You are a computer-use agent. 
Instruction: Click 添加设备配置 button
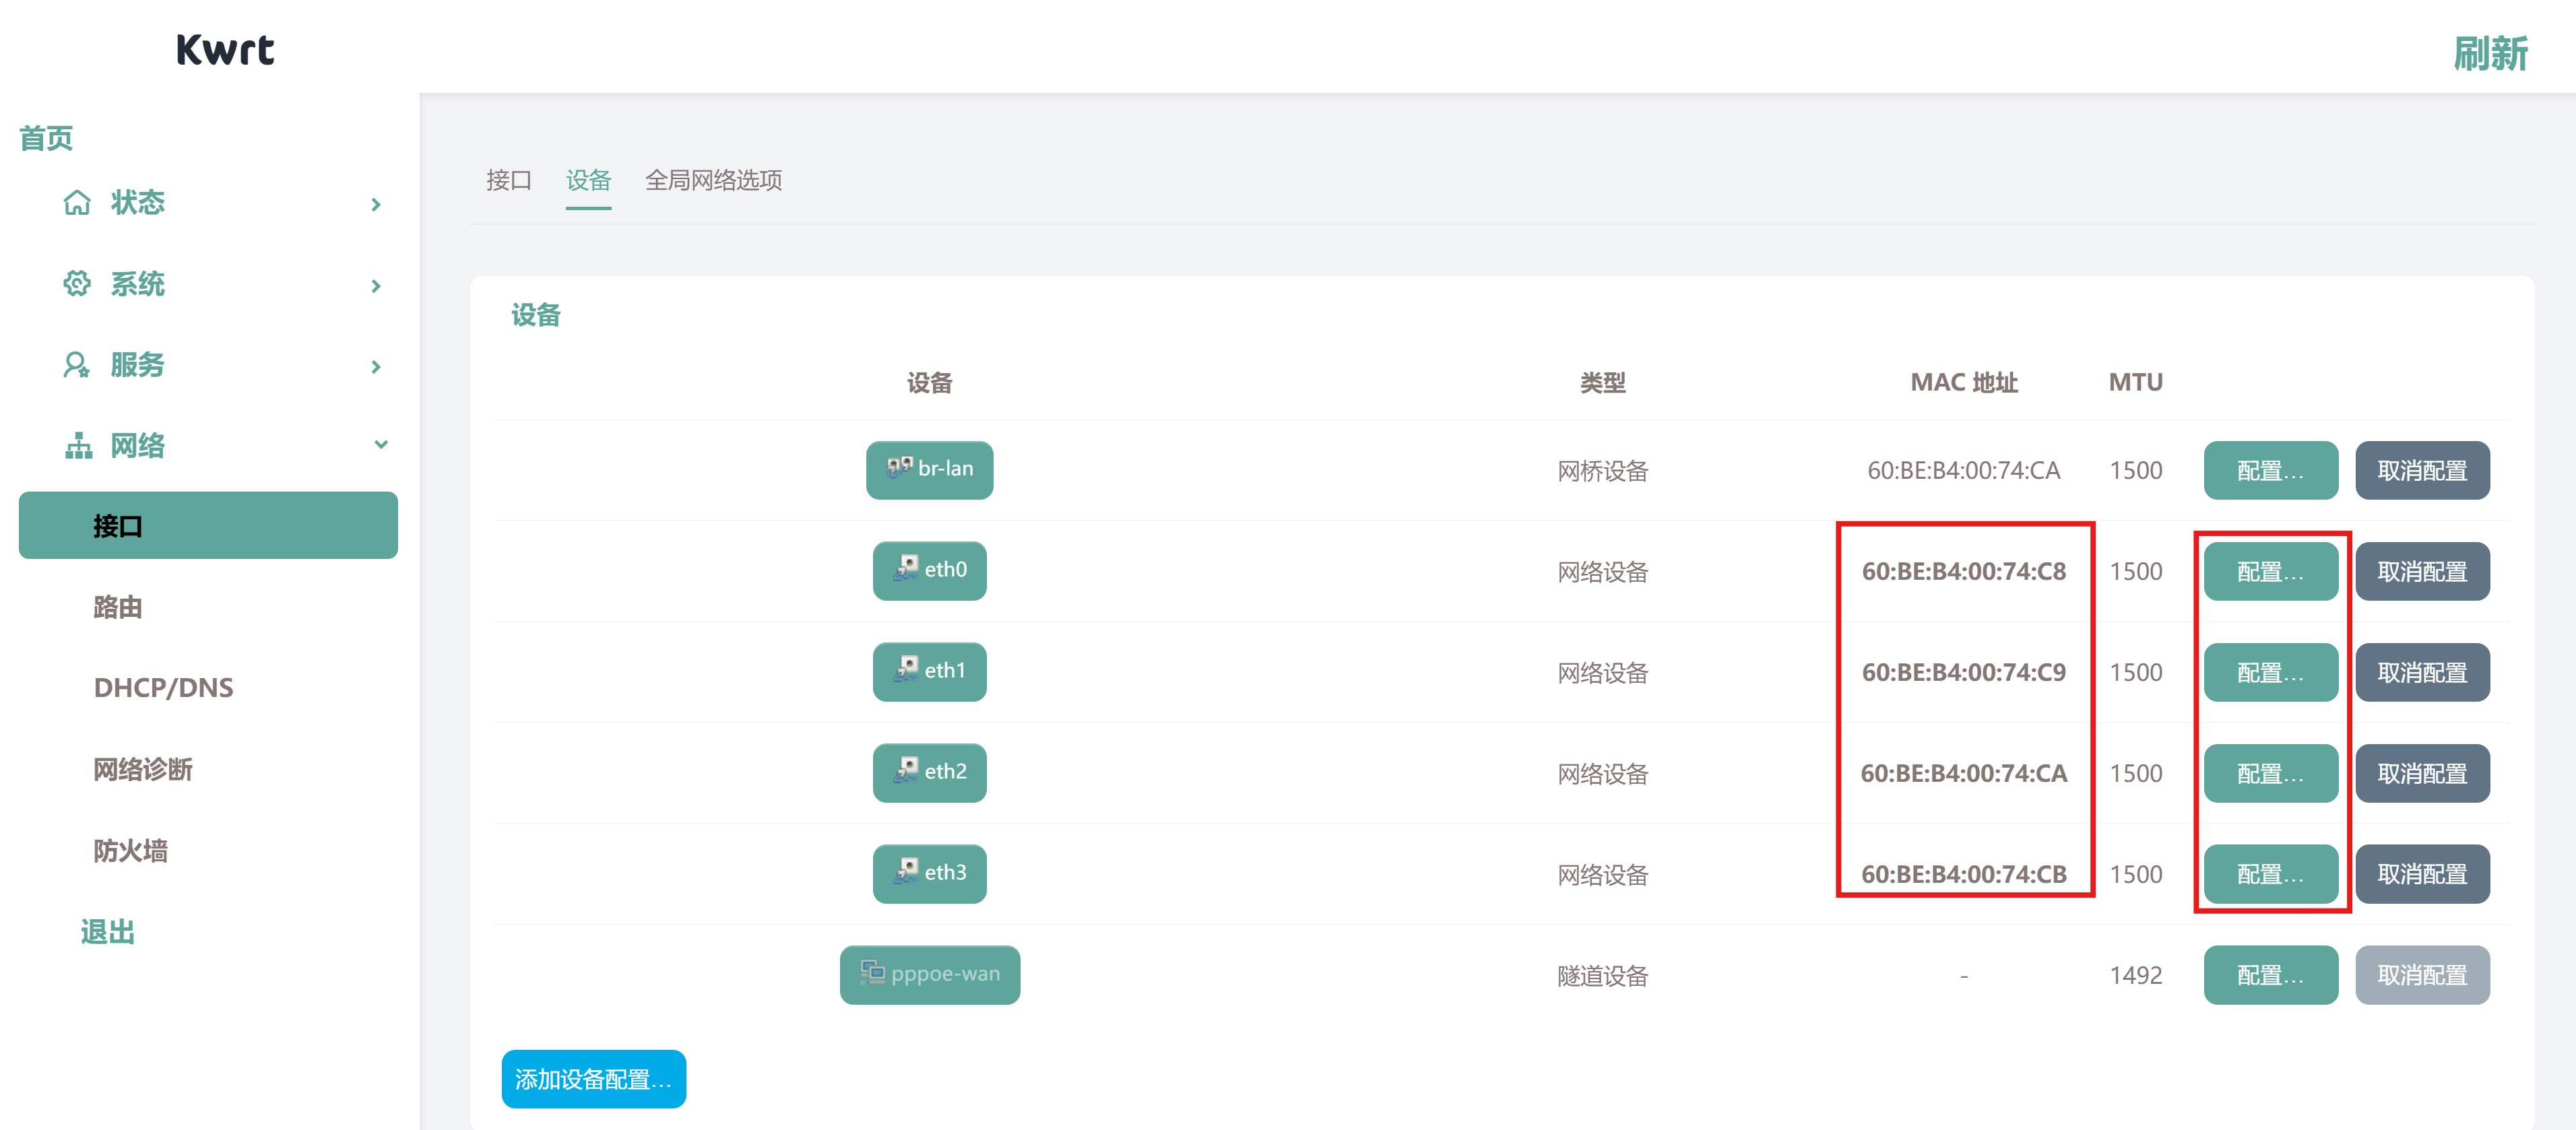pyautogui.click(x=593, y=1079)
